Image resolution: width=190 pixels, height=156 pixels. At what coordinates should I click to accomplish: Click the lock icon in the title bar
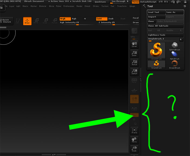tap(185, 2)
